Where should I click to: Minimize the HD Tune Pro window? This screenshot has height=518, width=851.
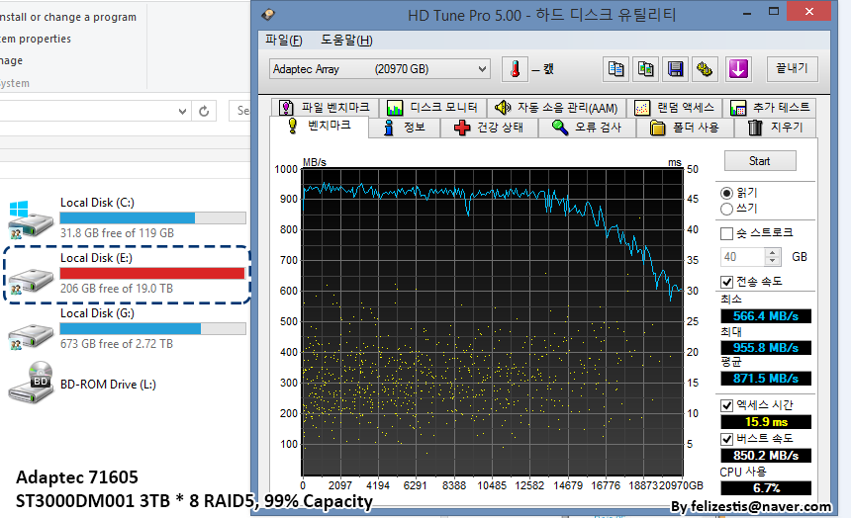pyautogui.click(x=747, y=12)
